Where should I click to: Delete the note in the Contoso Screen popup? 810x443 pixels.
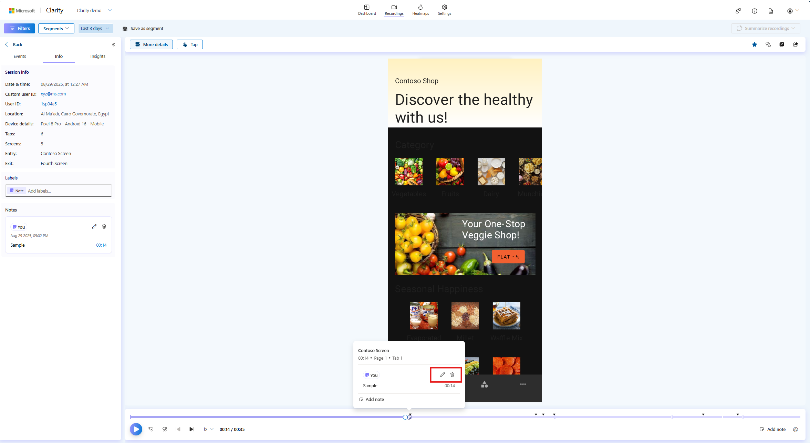(x=452, y=374)
